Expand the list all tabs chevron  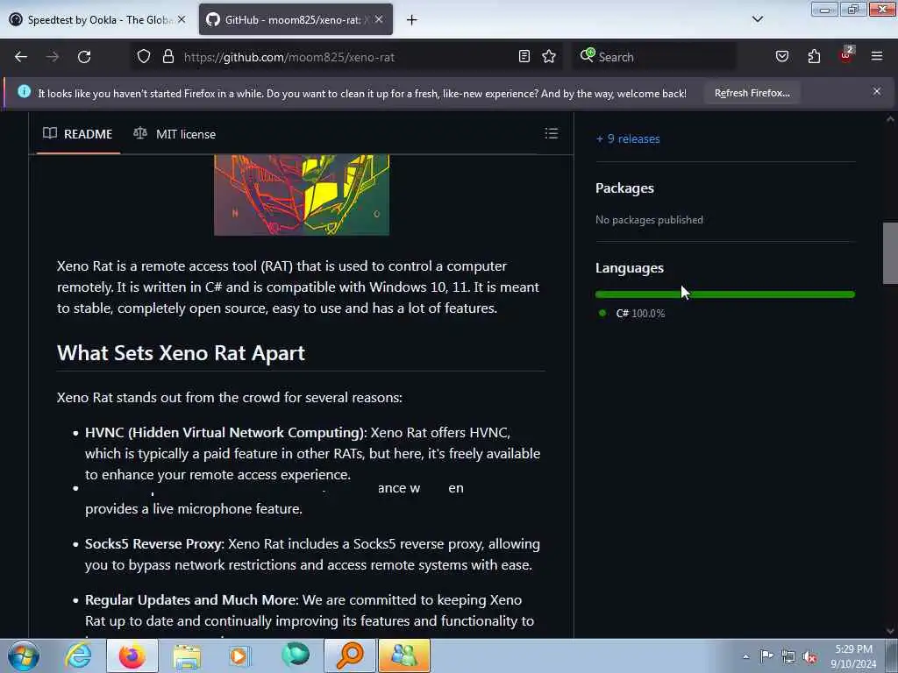tap(757, 19)
